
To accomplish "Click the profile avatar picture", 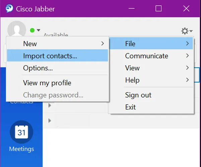I will click(x=17, y=29).
